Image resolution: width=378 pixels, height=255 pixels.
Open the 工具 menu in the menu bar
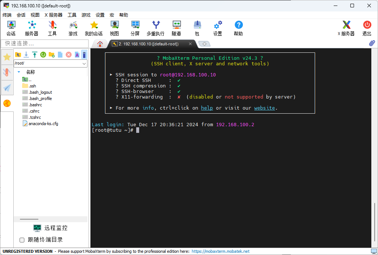tap(72, 15)
